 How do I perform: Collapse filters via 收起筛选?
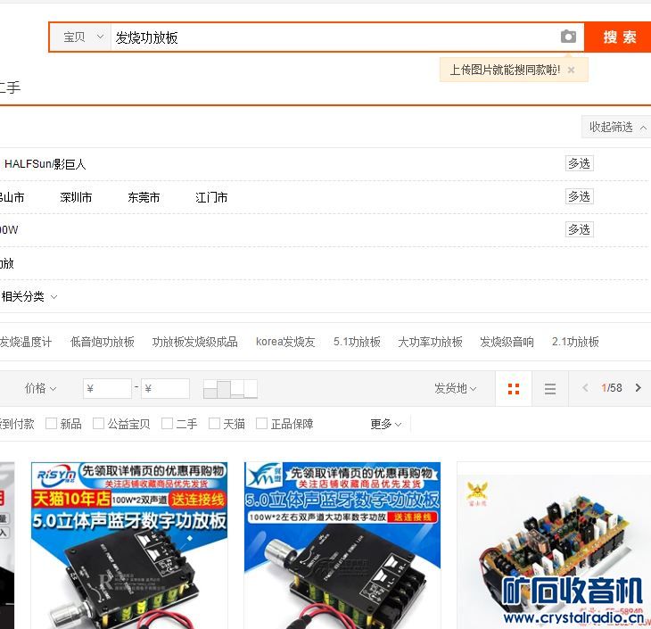(x=617, y=127)
